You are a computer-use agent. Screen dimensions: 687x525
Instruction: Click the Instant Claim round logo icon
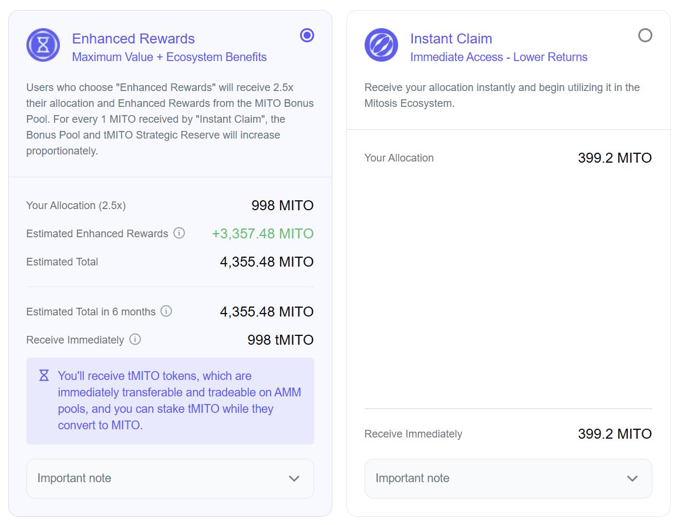381,45
